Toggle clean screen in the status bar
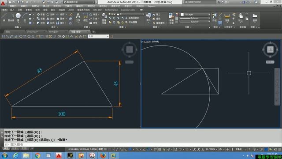Screen dimensions: 282x159 point(275,149)
